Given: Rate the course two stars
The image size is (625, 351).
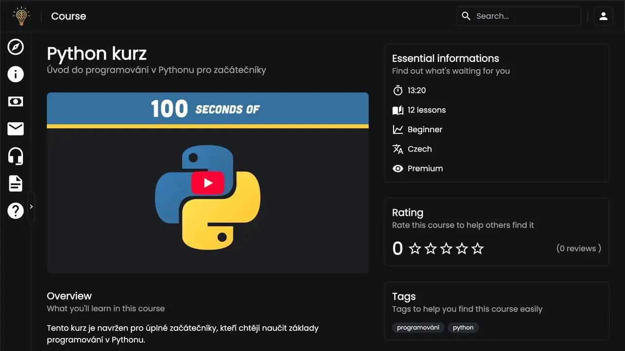Looking at the screenshot, I should click(x=431, y=249).
